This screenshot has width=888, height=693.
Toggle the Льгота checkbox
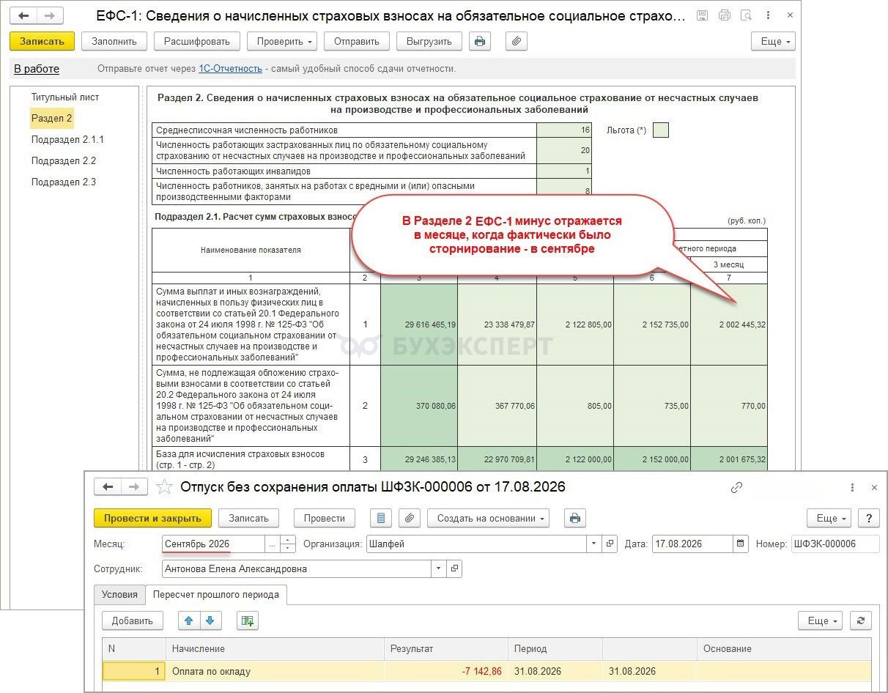click(660, 130)
